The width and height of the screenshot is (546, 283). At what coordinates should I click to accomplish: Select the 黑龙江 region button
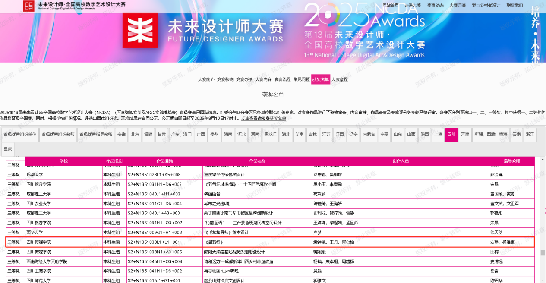[271, 135]
